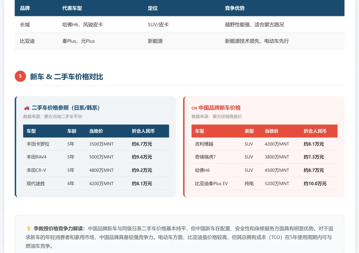Screen dimensions: 359x253
Task: Click the 越野性能强，适合蒙古路况 cell
Action: [x=254, y=25]
